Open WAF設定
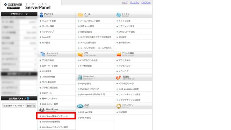This screenshot has height=130, width=231. pos(123,112)
